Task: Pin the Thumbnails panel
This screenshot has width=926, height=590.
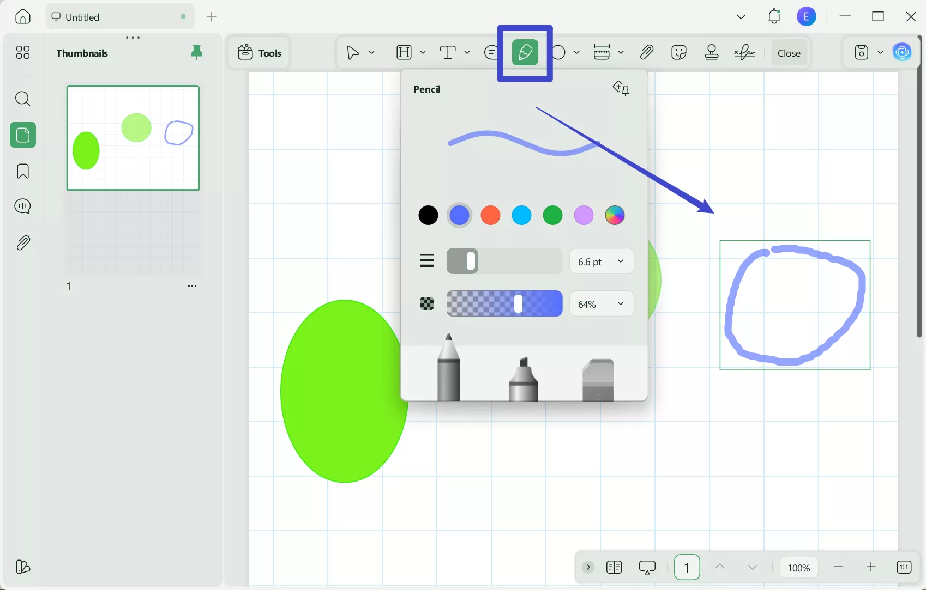Action: (x=196, y=52)
